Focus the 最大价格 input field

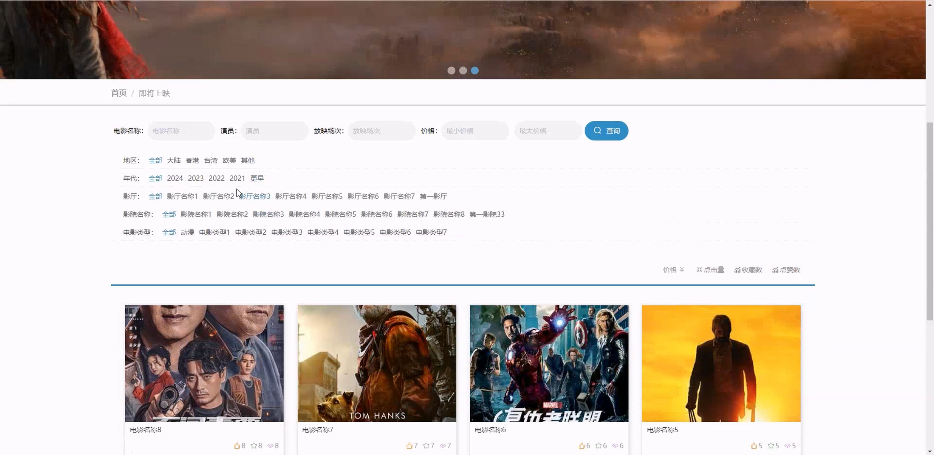[548, 131]
